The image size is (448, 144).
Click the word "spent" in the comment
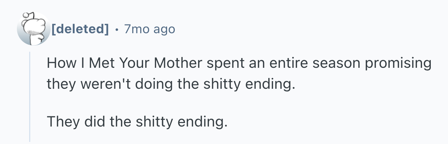click(x=224, y=64)
